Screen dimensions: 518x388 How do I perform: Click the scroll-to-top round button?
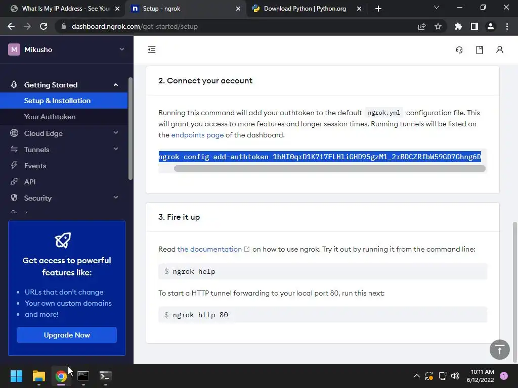click(499, 350)
